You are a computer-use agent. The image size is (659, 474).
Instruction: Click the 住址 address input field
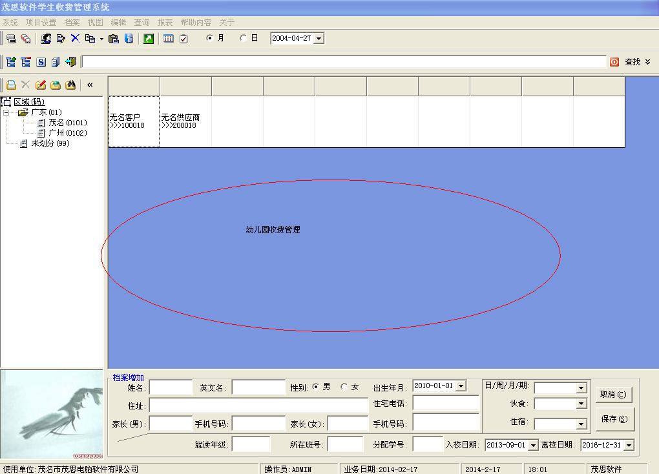258,406
